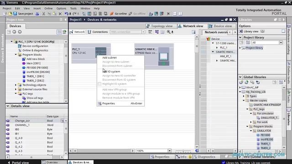Click the Print icon in main toolbar
The height and width of the screenshot is (164, 292).
pos(37,14)
